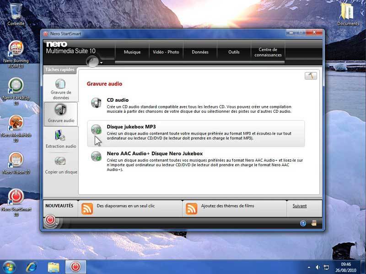Choose the CD audio title
This screenshot has height=274, width=366.
(x=118, y=100)
